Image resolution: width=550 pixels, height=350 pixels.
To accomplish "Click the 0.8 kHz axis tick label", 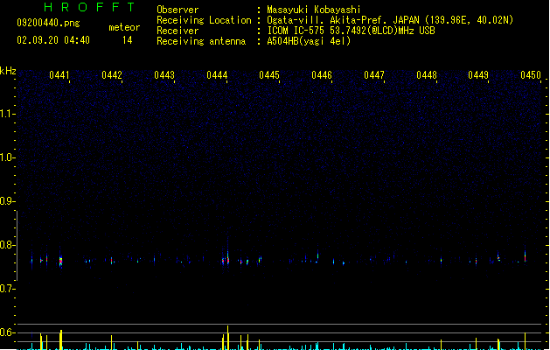I will click(x=6, y=245).
